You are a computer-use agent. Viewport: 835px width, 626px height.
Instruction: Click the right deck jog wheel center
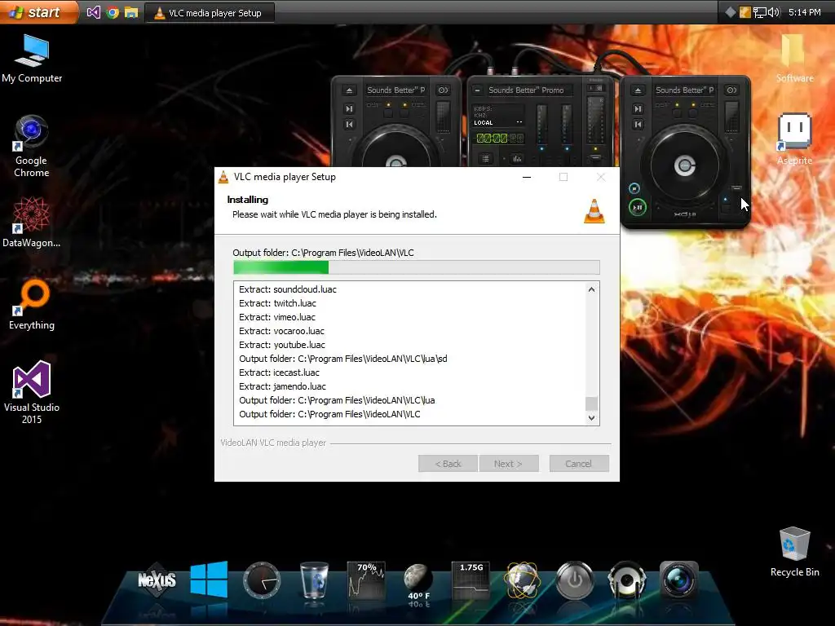coord(685,165)
